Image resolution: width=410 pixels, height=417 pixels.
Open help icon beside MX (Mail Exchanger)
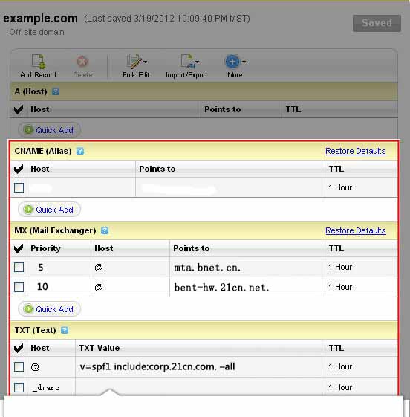pyautogui.click(x=105, y=230)
